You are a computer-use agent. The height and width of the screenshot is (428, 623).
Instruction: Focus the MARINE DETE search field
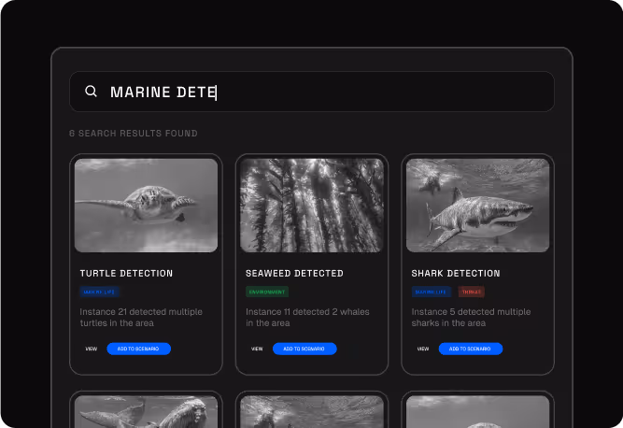[x=312, y=92]
